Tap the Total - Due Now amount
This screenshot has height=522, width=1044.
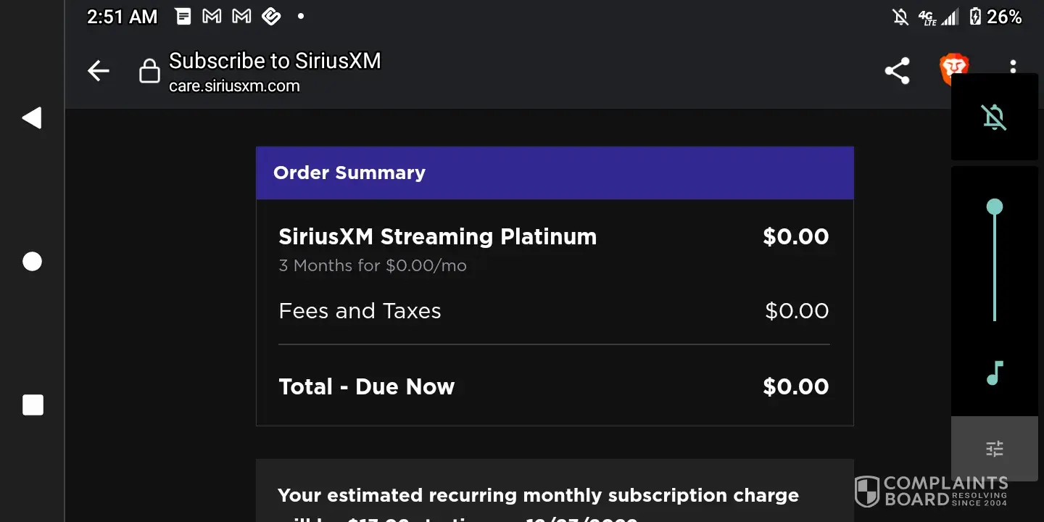795,386
